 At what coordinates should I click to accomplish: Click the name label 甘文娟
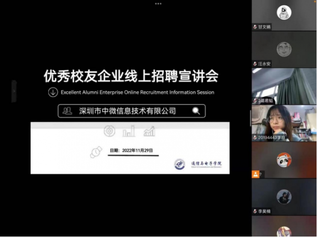click(264, 27)
